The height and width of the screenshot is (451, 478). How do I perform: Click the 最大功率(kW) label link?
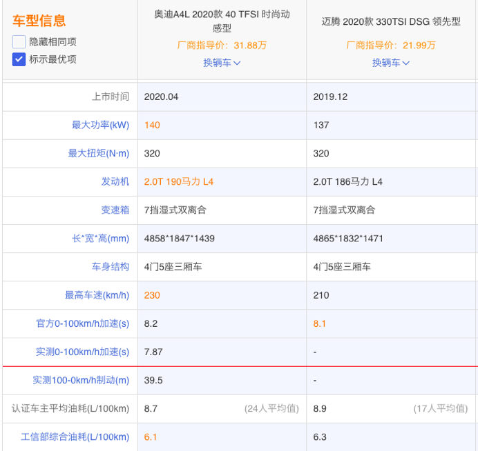pyautogui.click(x=100, y=125)
